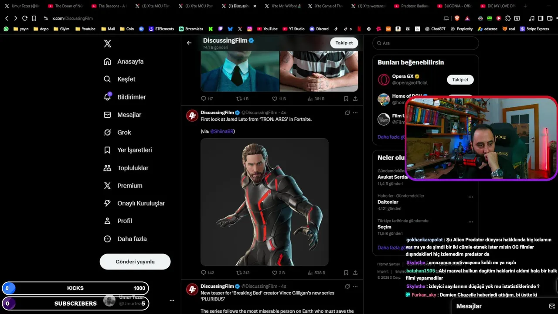558x314 pixels.
Task: Open the Mesajlar drawer at bottom right
Action: (x=505, y=306)
